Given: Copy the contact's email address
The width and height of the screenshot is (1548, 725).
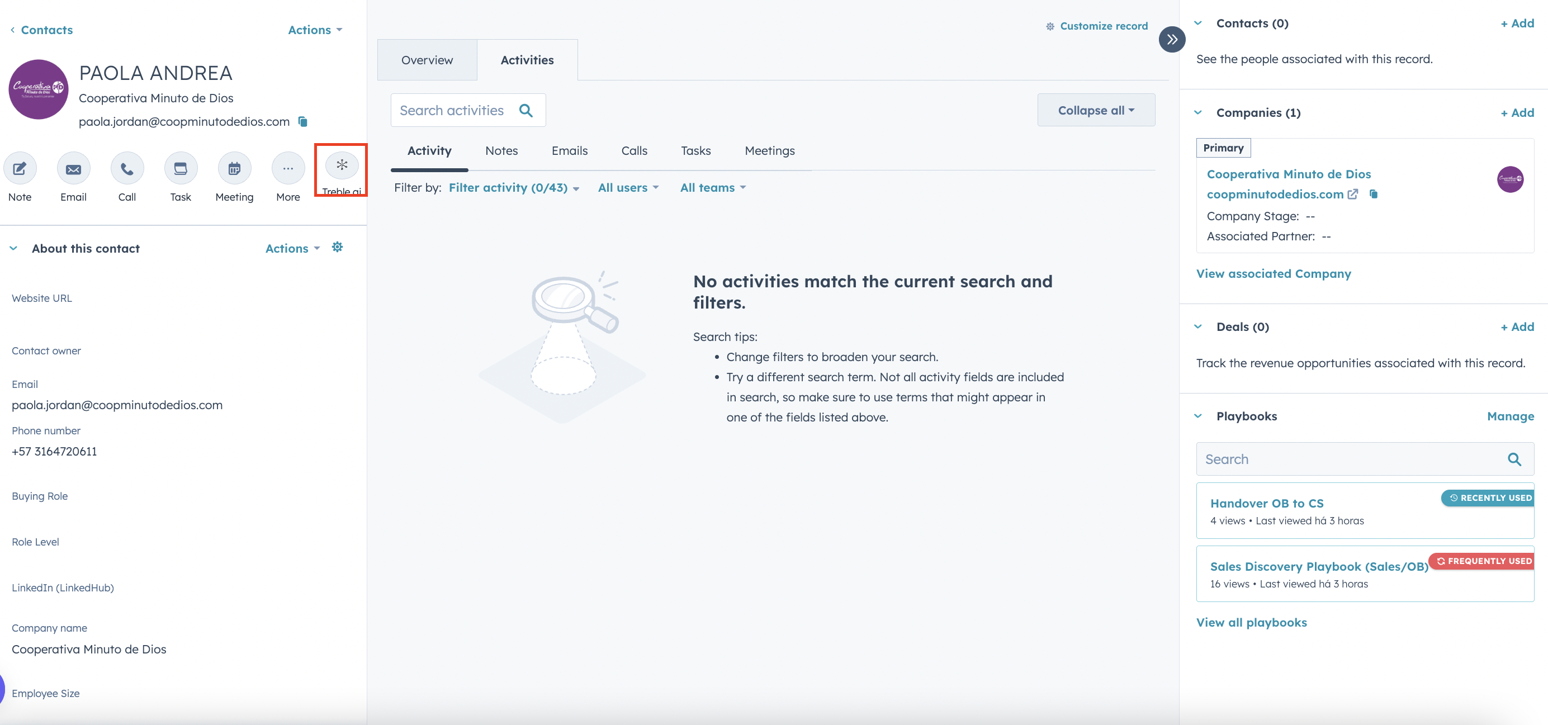Looking at the screenshot, I should 303,122.
